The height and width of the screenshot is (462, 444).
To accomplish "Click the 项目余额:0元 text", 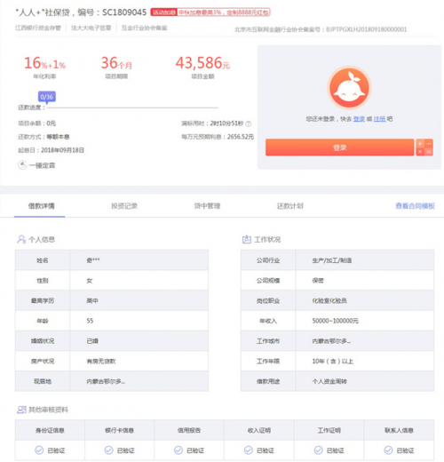I will [37, 123].
